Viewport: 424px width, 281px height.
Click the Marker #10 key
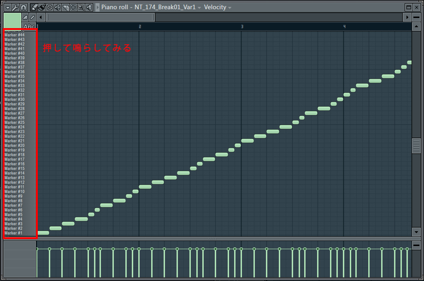click(20, 192)
